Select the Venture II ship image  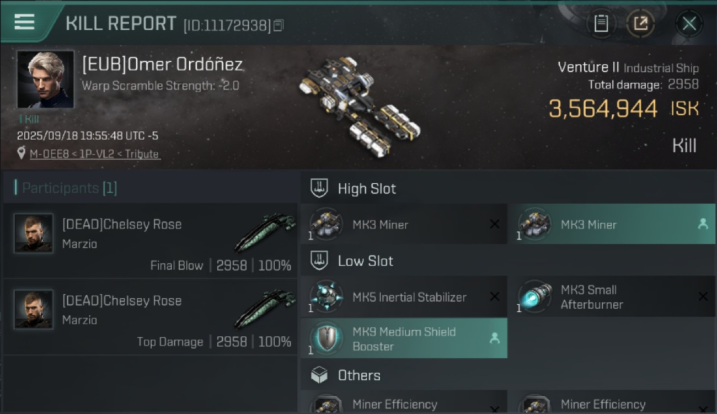pos(358,106)
